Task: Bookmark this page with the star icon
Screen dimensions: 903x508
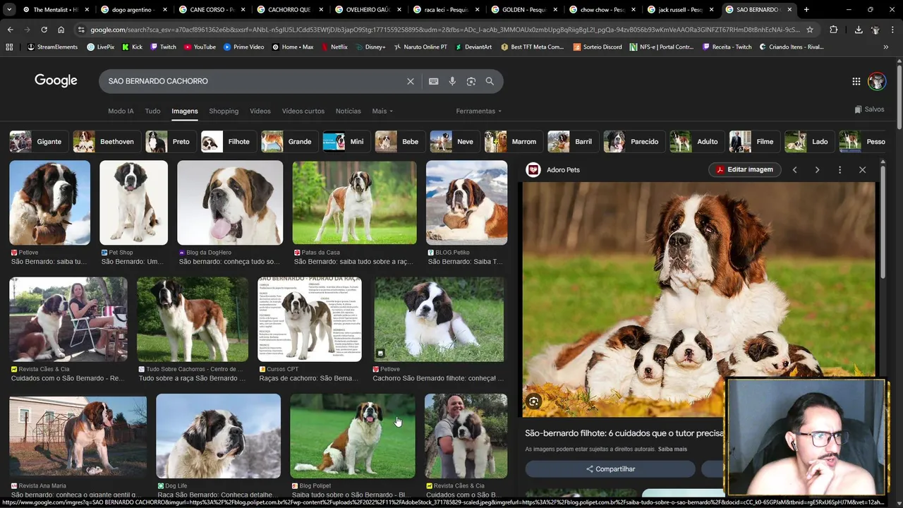Action: pos(810,30)
